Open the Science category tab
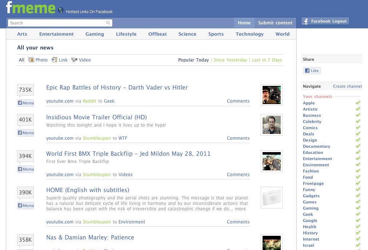Viewport: 368px width, 250px height. coord(187,34)
